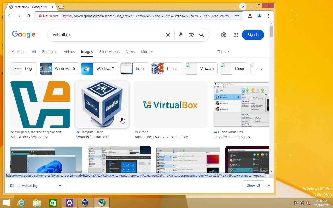The height and width of the screenshot is (208, 333).
Task: Switch to the Videos tab
Action: tap(69, 52)
